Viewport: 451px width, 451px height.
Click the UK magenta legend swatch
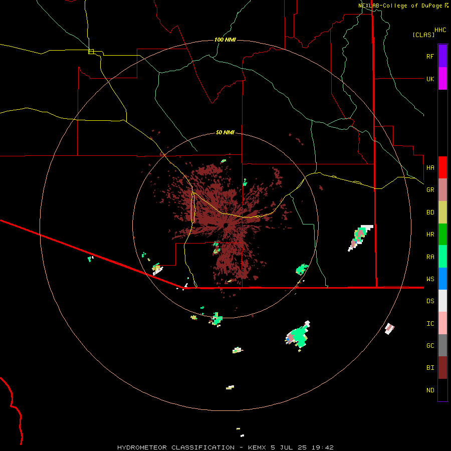[442, 79]
